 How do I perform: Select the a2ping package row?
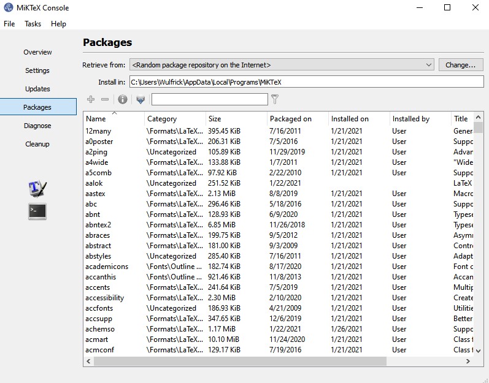pyautogui.click(x=278, y=152)
